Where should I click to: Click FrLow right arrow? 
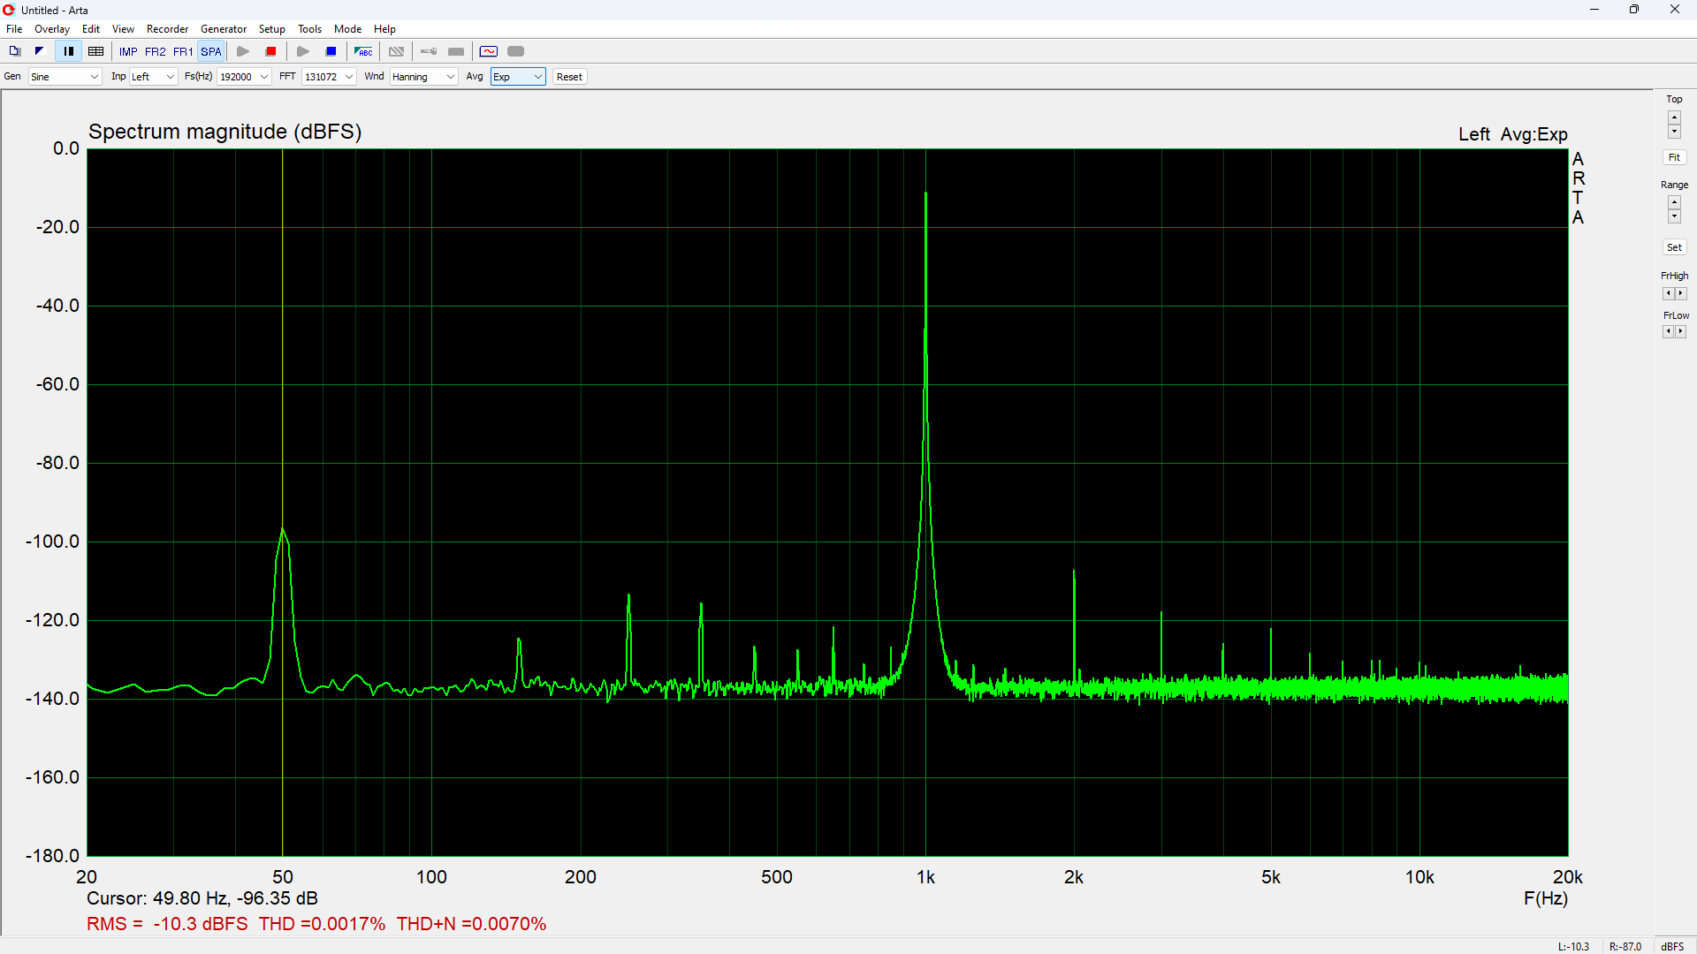[x=1681, y=331]
